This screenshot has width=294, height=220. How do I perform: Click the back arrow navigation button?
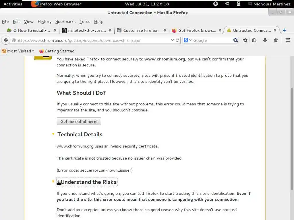click(x=6, y=40)
